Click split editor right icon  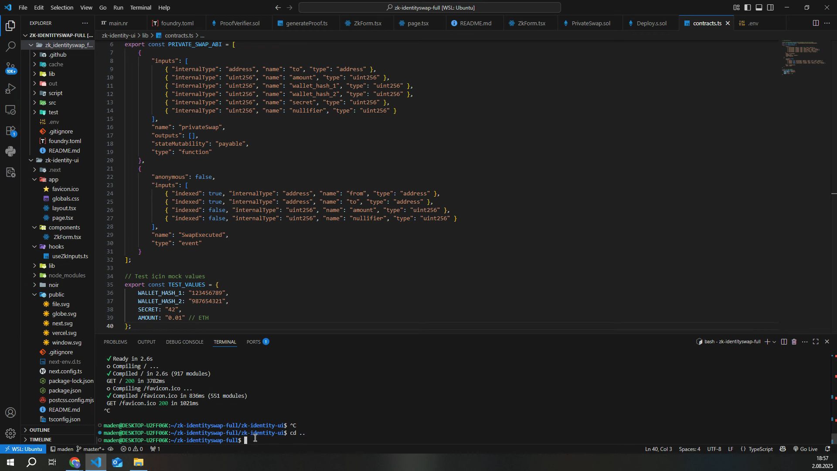816,24
